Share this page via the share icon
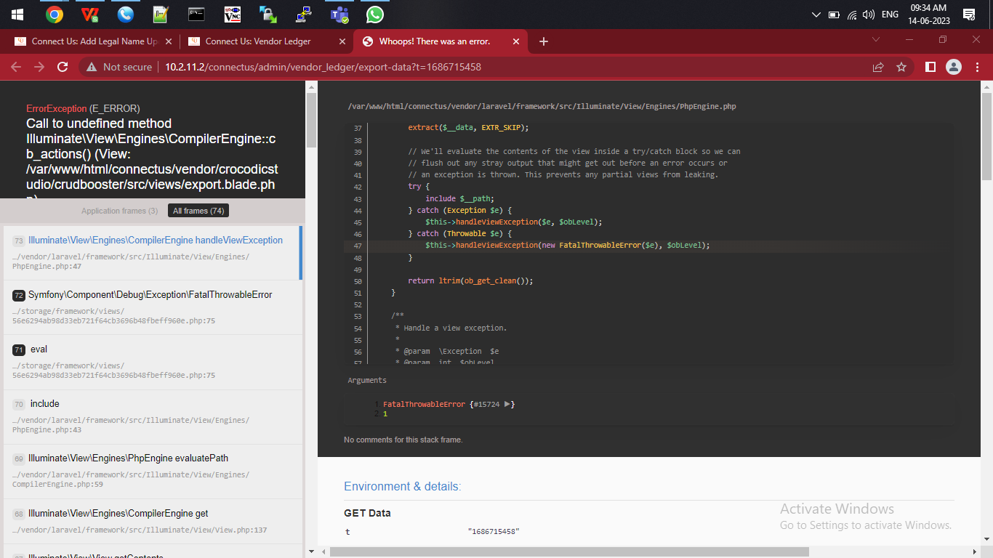Viewport: 993px width, 558px height. 878,67
